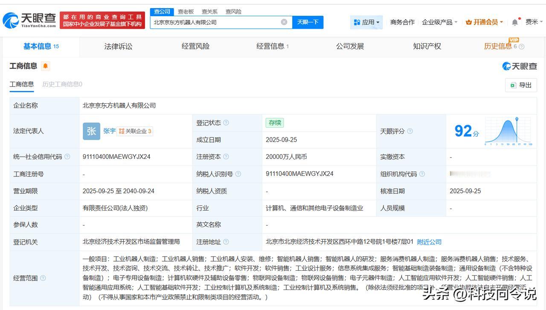
Task: Click help icon next to 天眼评分
Action: click(410, 132)
